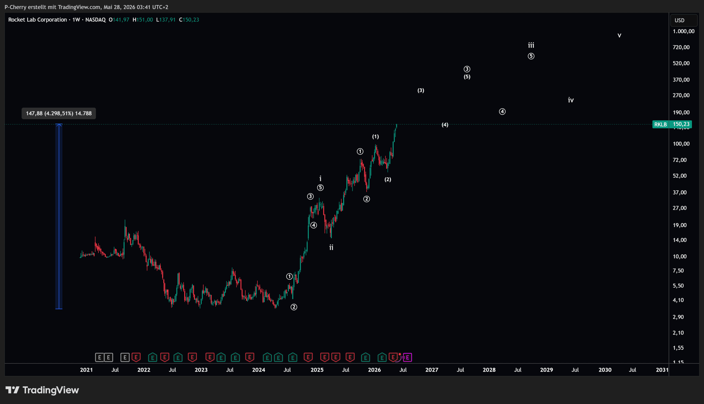Select the projected (3) wave label
This screenshot has height=404, width=704.
click(421, 91)
